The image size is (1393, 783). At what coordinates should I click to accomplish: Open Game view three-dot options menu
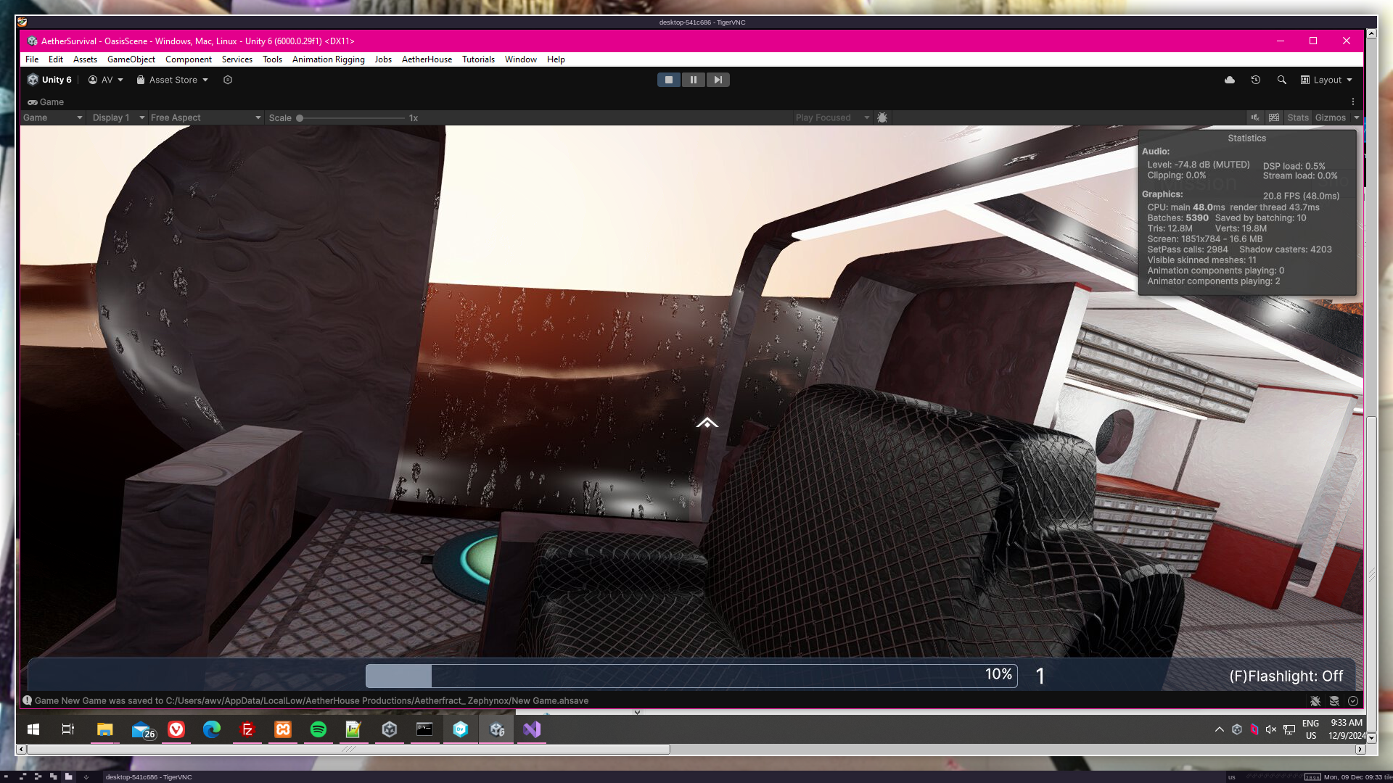1352,101
